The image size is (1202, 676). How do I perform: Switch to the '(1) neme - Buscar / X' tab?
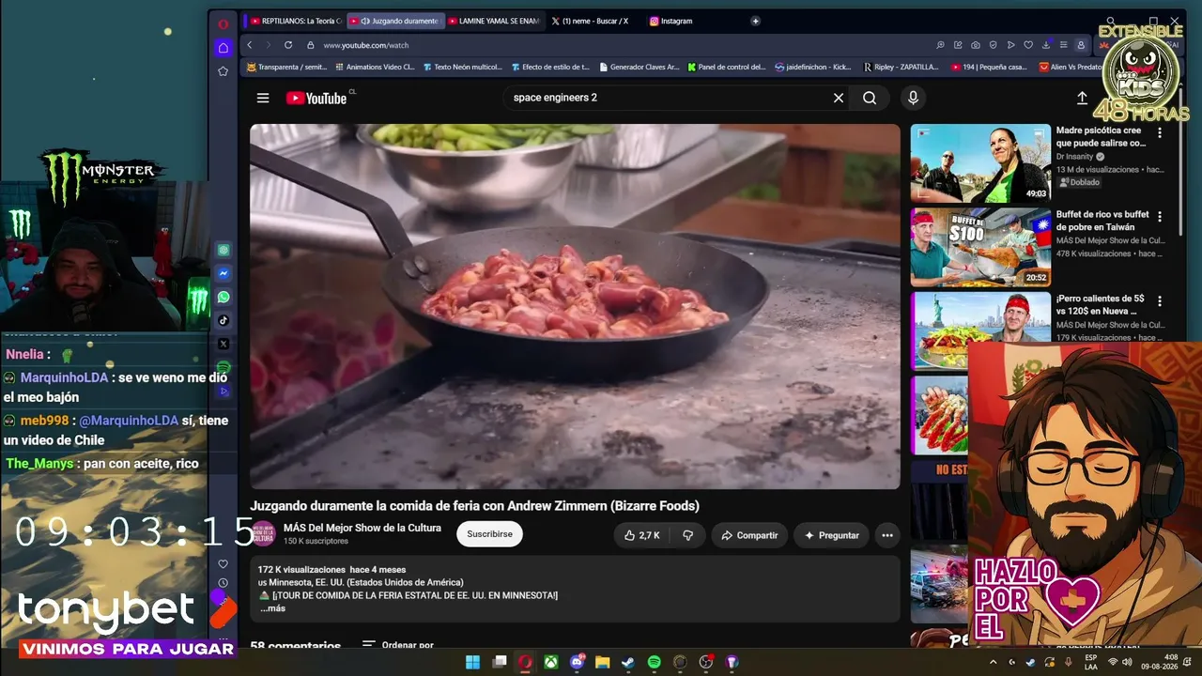(592, 21)
